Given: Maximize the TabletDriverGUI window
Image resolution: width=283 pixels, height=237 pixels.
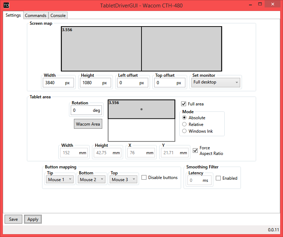Looking at the screenshot, I should click(260, 4).
